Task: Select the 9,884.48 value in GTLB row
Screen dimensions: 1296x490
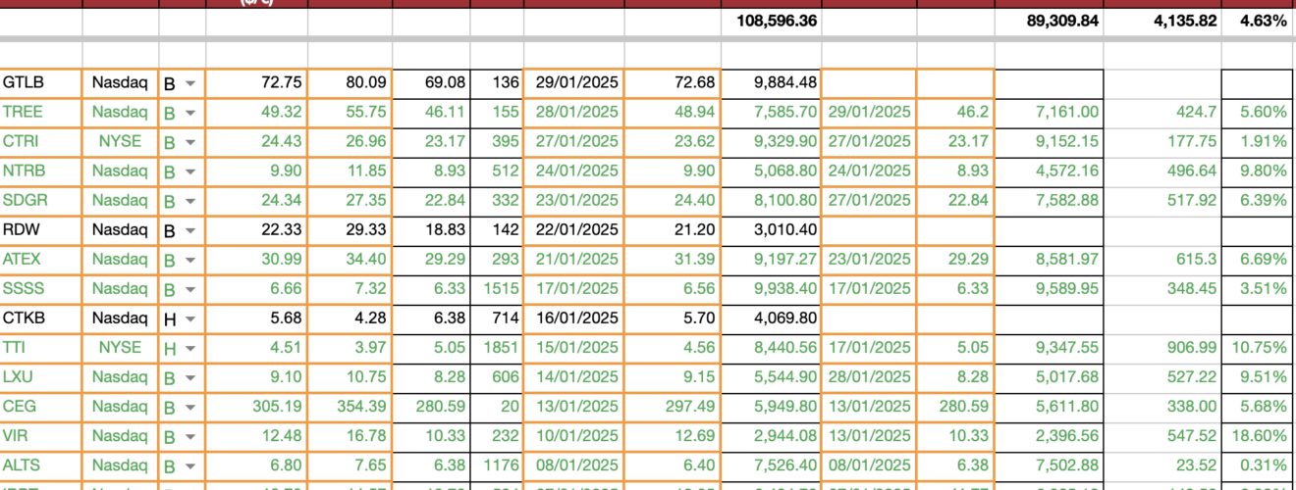Action: pyautogui.click(x=771, y=84)
